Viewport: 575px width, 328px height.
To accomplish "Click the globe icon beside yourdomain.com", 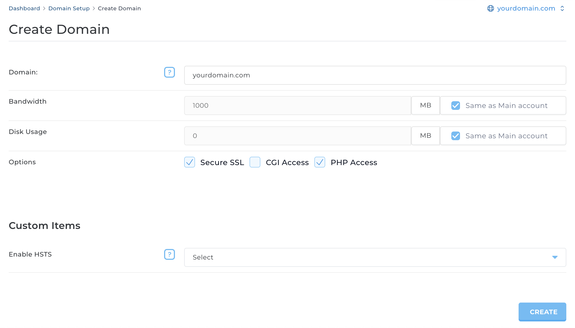I will click(x=490, y=8).
